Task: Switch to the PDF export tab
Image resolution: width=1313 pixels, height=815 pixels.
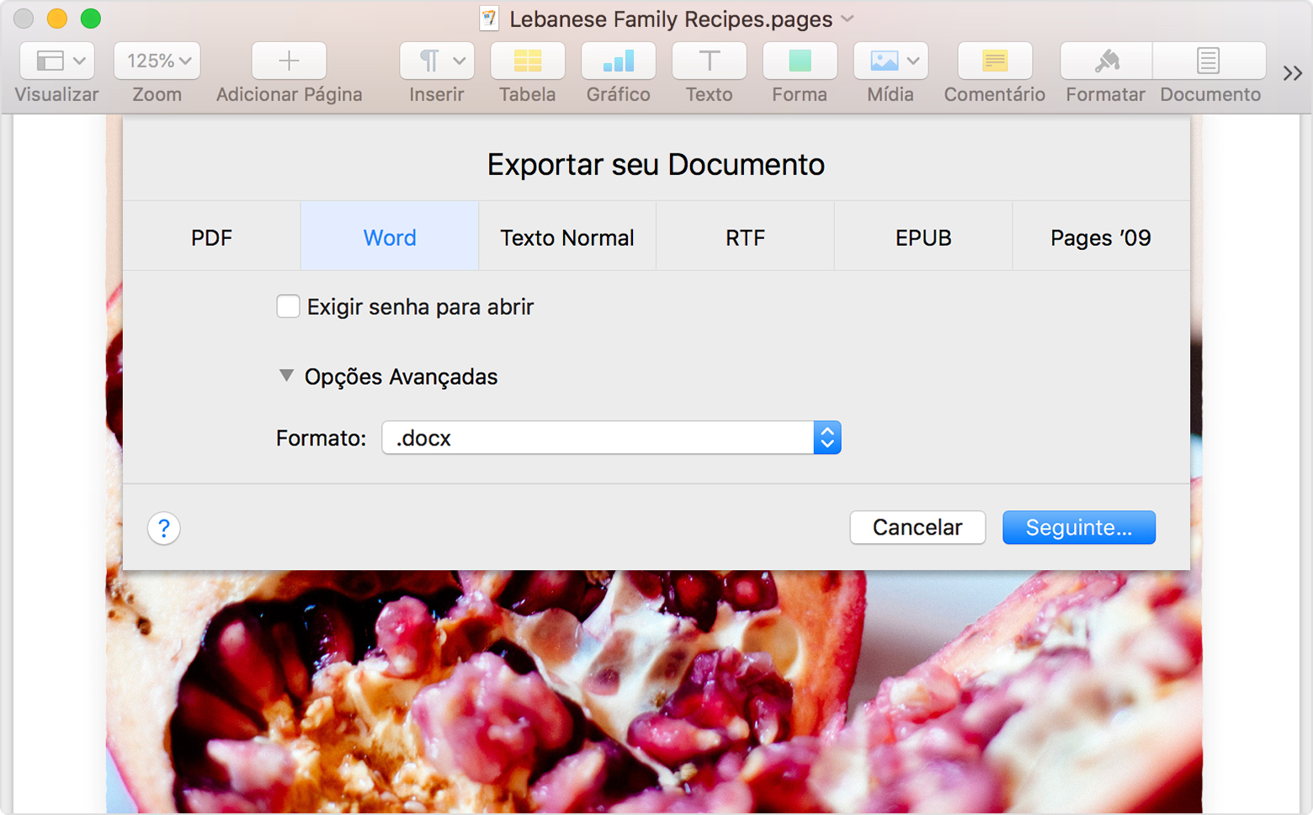Action: click(x=211, y=237)
